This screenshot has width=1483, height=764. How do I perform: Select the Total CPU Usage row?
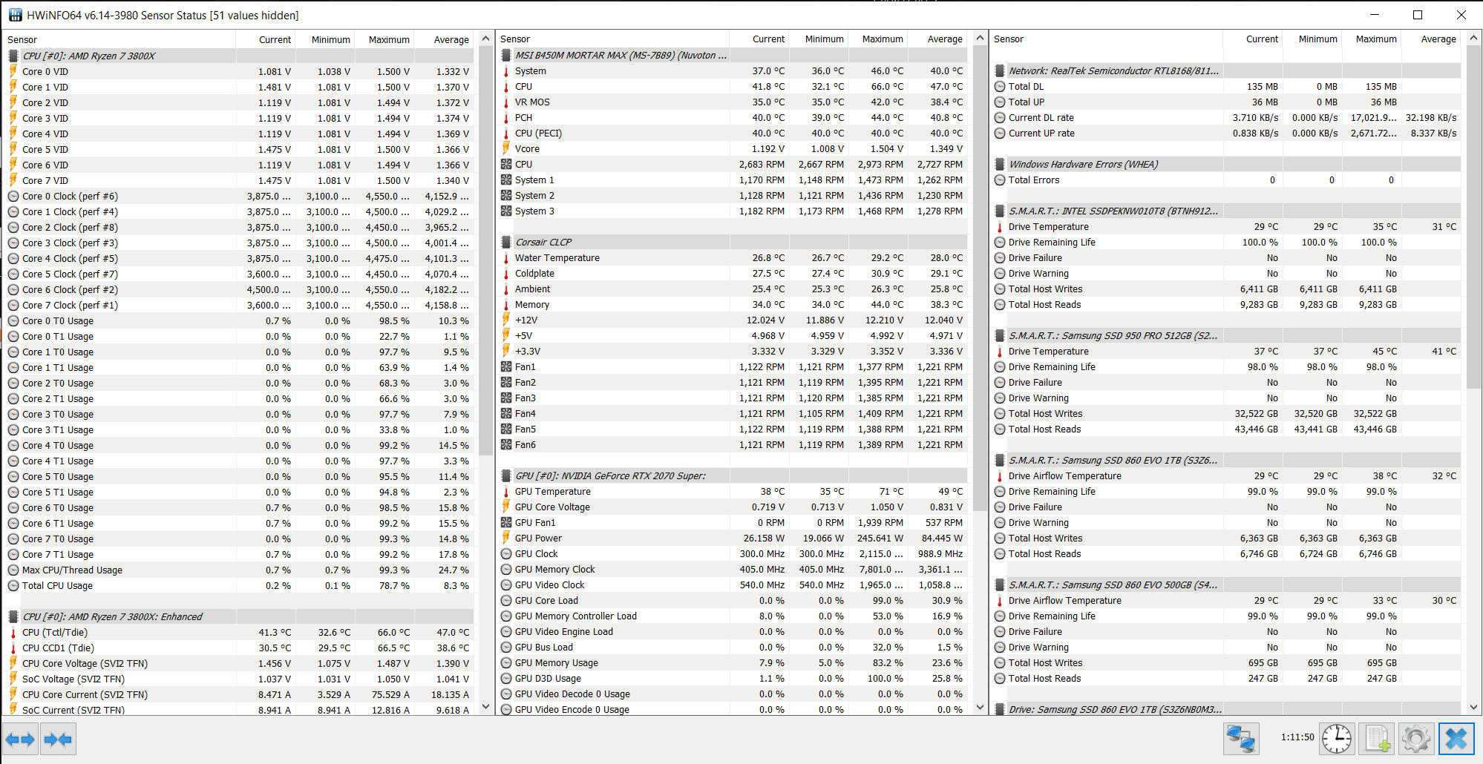(239, 586)
